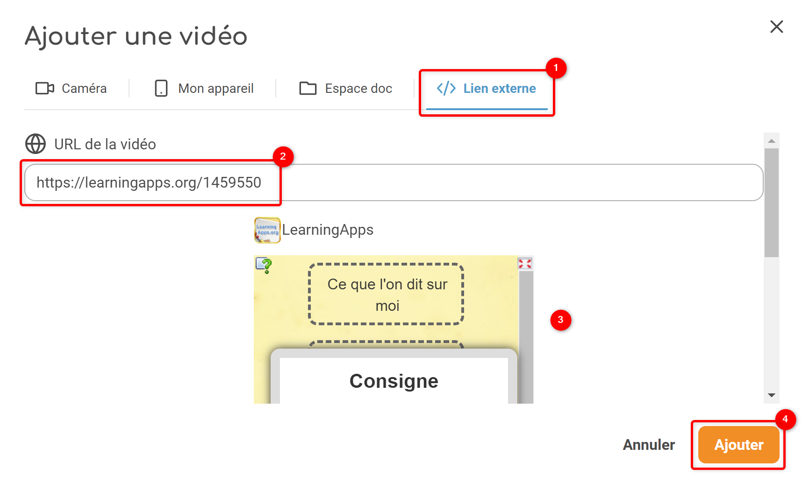Image resolution: width=802 pixels, height=483 pixels.
Task: Click the Ajouter button
Action: (x=738, y=445)
